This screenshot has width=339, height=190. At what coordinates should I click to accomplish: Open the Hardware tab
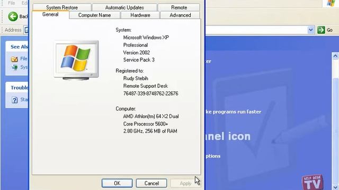[x=140, y=15]
